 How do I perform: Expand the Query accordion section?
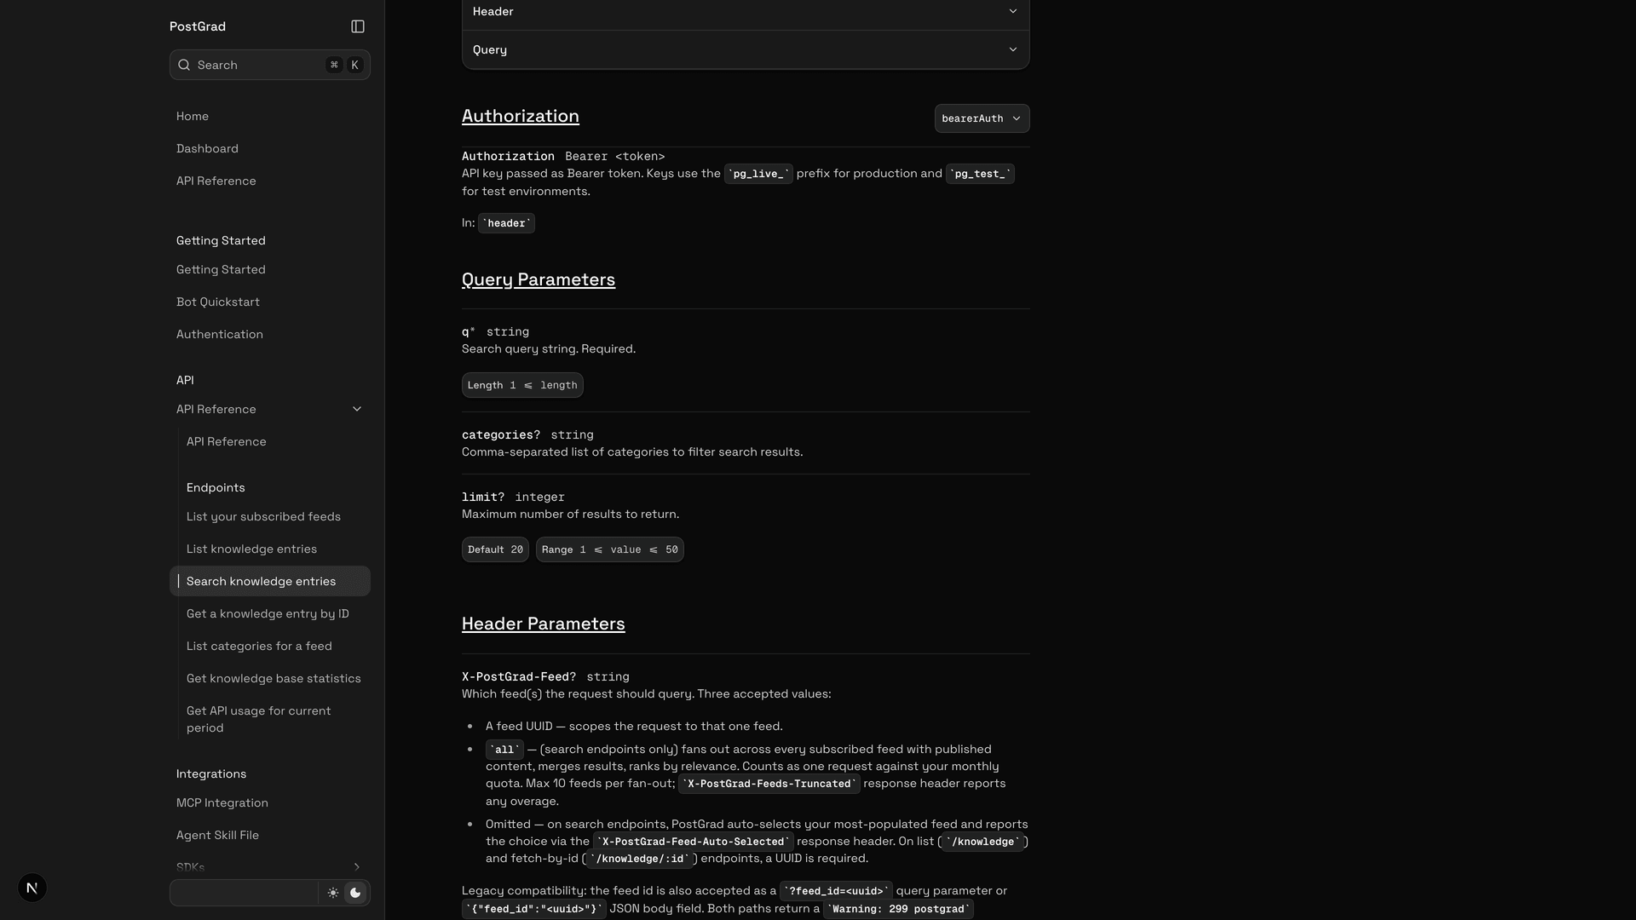[746, 49]
